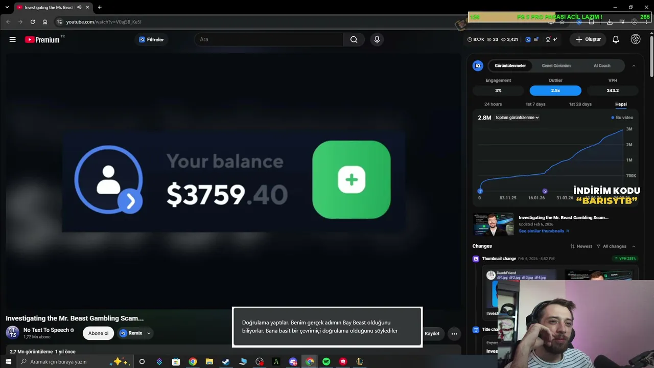
Task: Open File Explorer from the taskbar
Action: coord(209,362)
